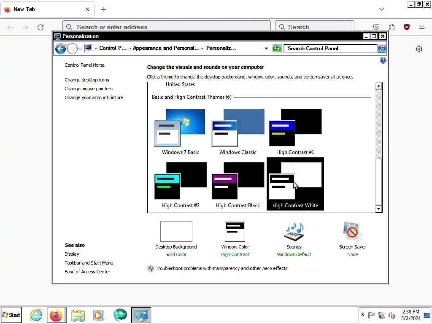Click the Control Panel back arrow button
The height and width of the screenshot is (324, 432).
pos(60,49)
